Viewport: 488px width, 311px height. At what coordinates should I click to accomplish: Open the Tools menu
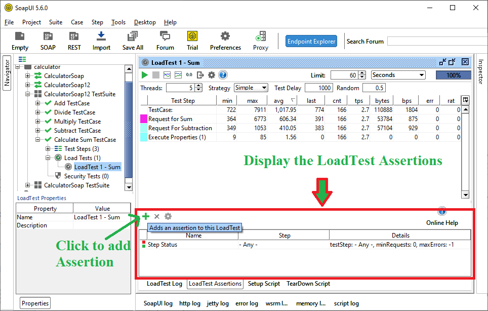(x=118, y=22)
